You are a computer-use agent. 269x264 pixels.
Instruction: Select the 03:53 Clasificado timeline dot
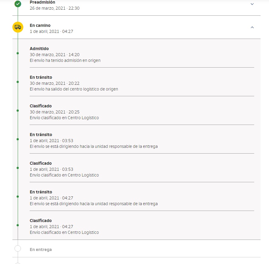click(18, 168)
